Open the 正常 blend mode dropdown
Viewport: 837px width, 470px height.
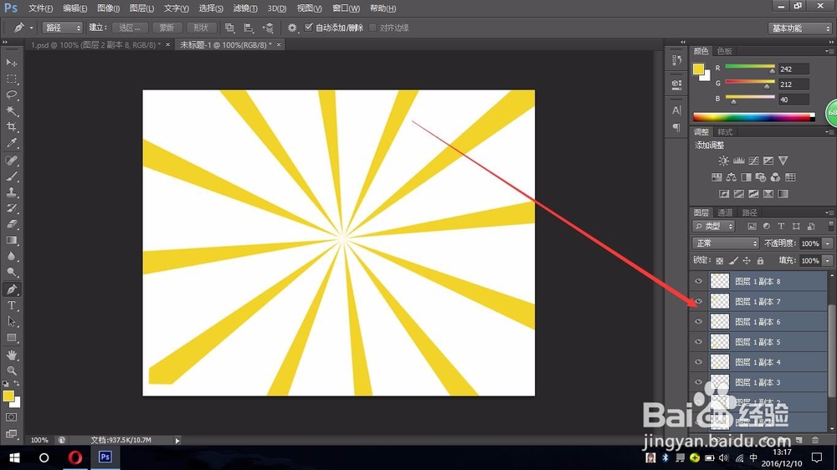726,243
